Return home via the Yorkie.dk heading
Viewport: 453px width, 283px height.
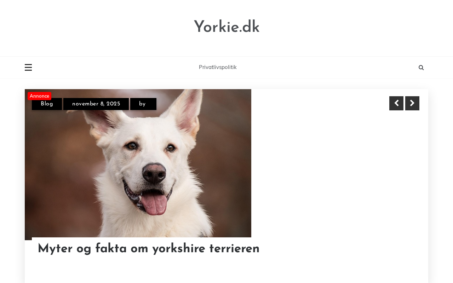pyautogui.click(x=226, y=27)
